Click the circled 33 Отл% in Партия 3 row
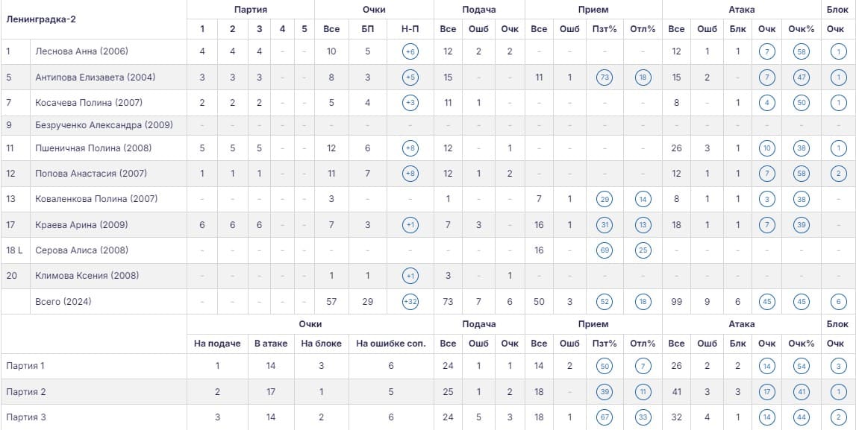The height and width of the screenshot is (430, 856). (643, 417)
